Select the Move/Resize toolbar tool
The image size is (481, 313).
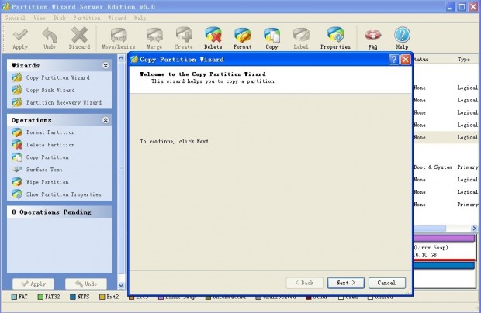pos(119,38)
